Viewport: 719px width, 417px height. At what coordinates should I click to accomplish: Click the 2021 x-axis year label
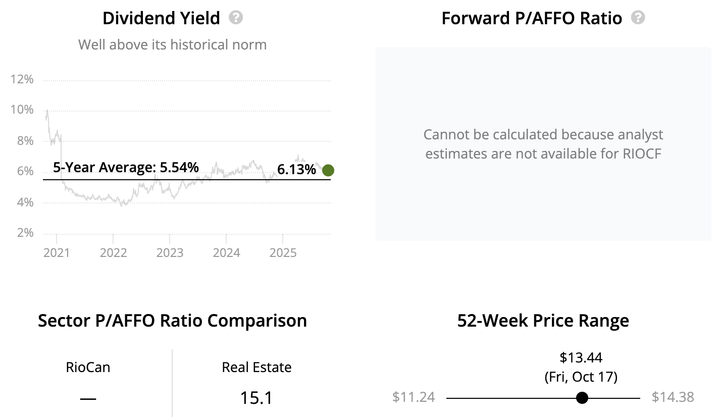[56, 252]
